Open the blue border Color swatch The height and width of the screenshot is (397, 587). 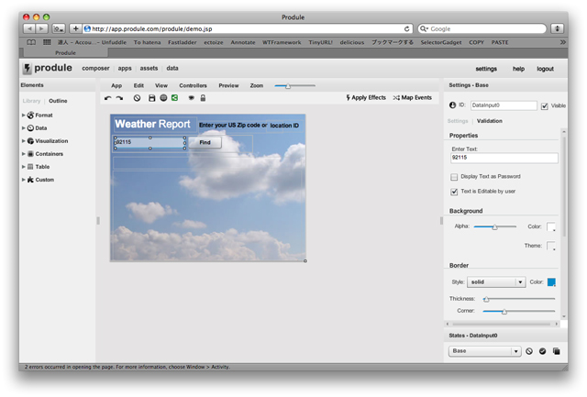pyautogui.click(x=551, y=282)
